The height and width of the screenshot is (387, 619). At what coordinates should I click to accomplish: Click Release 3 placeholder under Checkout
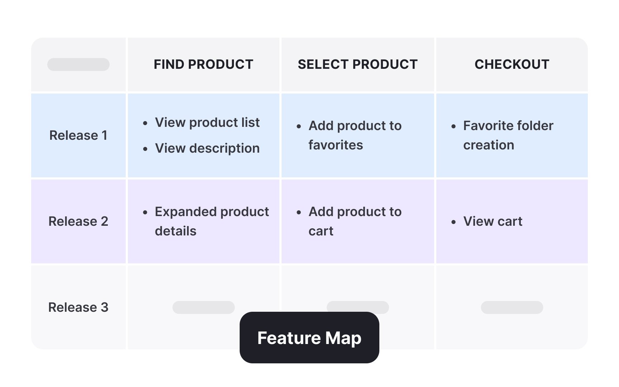(512, 307)
